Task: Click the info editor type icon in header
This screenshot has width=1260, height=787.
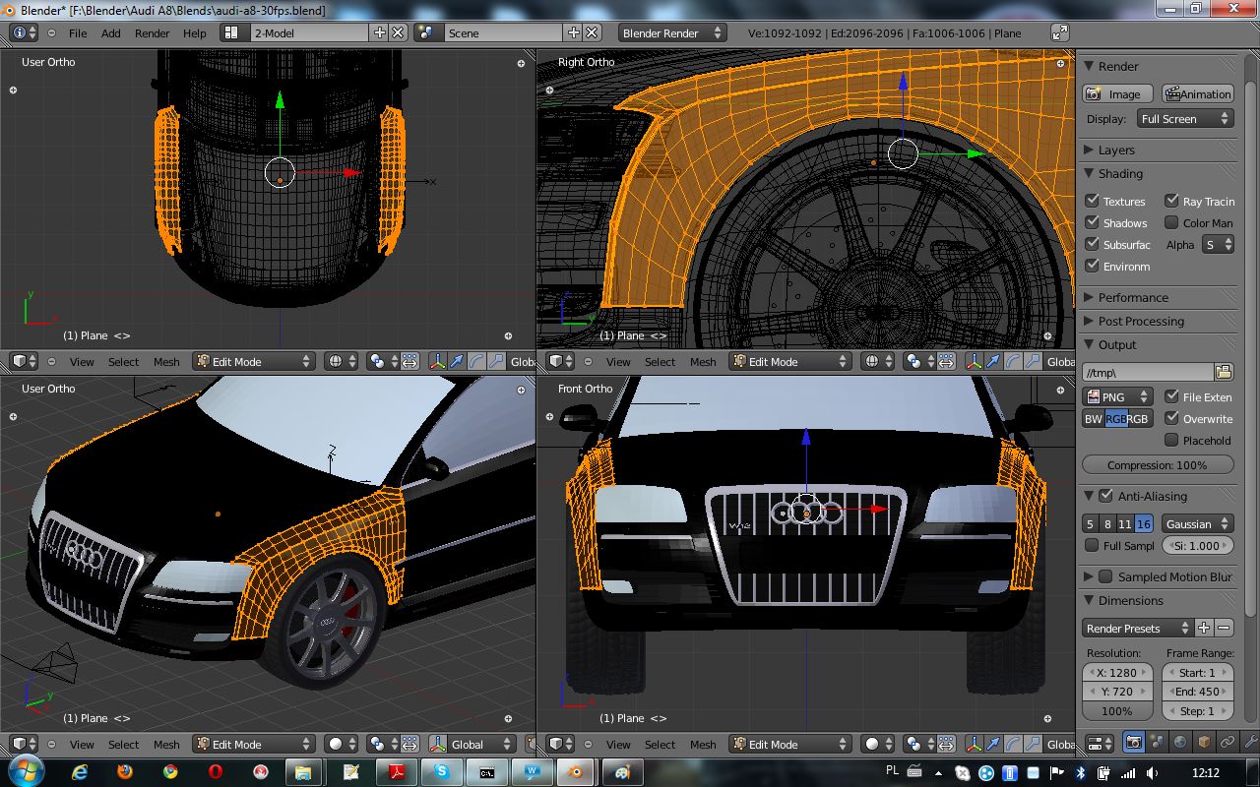Action: 25,32
